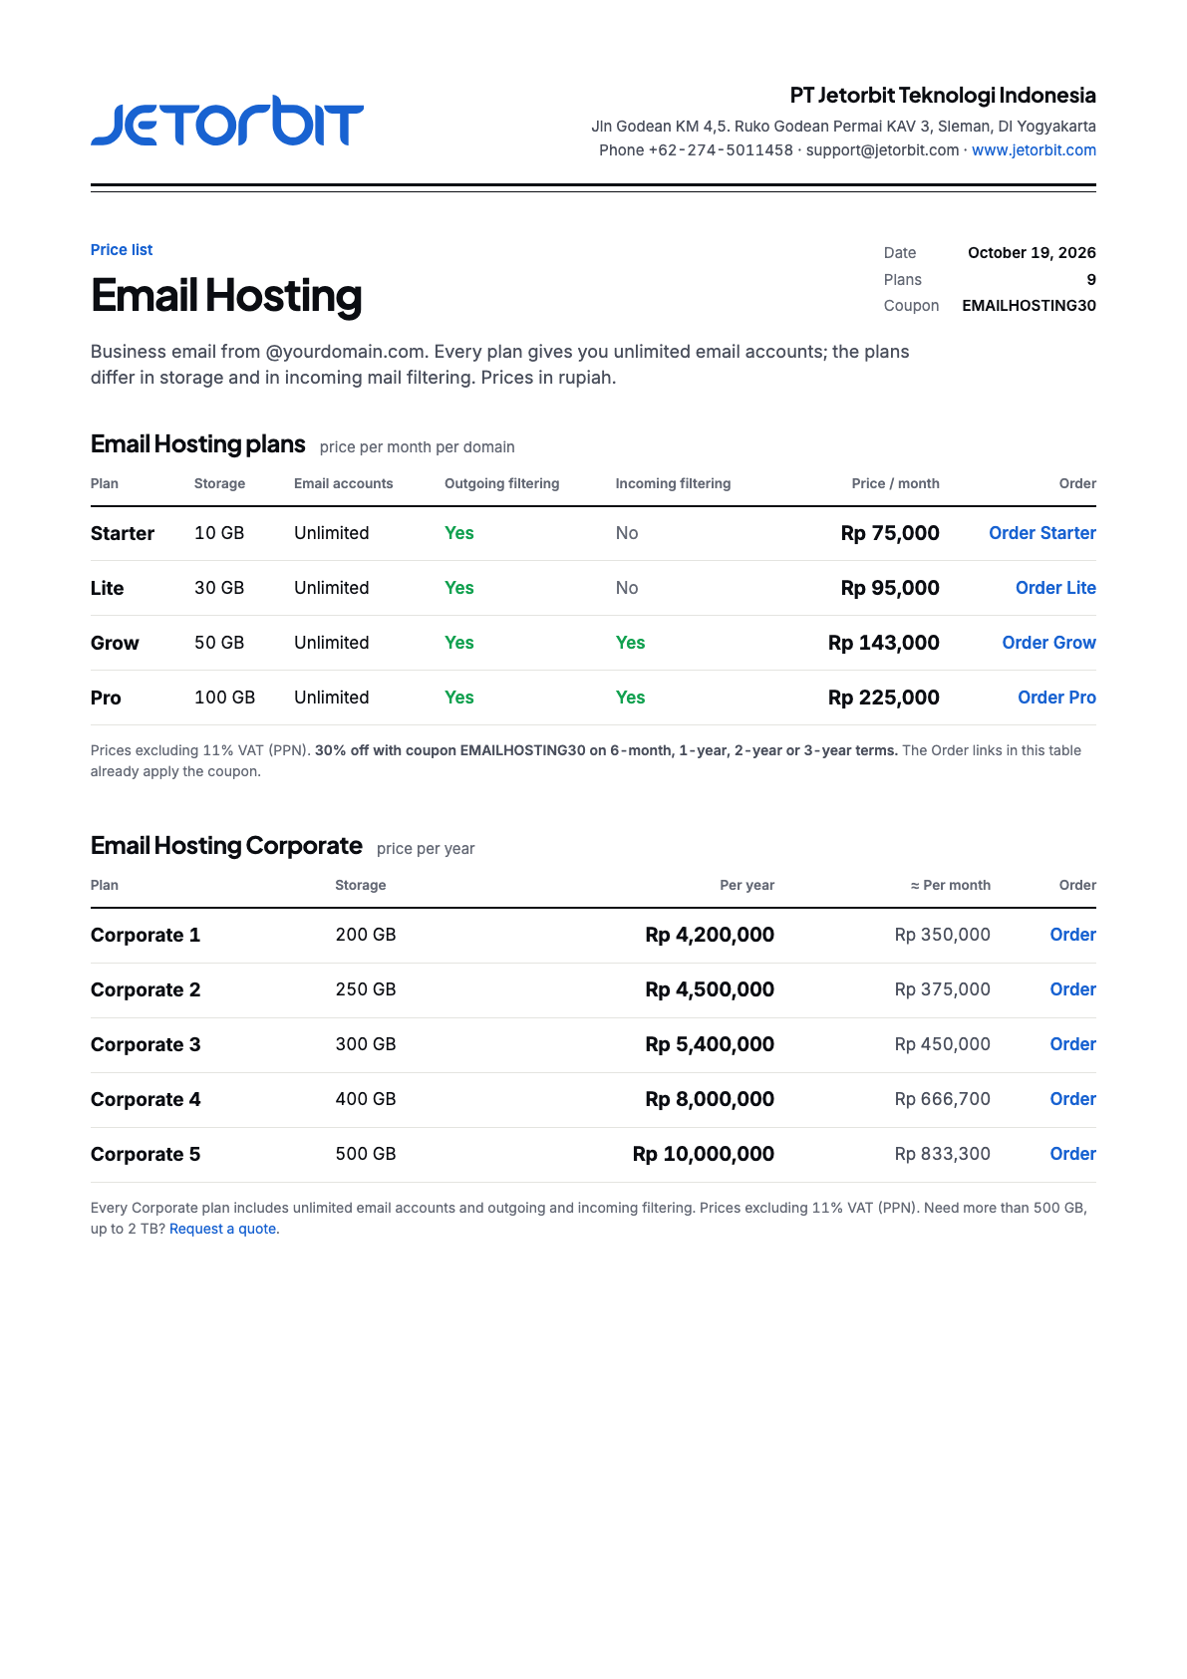Click the Lite plan name
Image resolution: width=1187 pixels, height=1679 pixels.
[107, 588]
